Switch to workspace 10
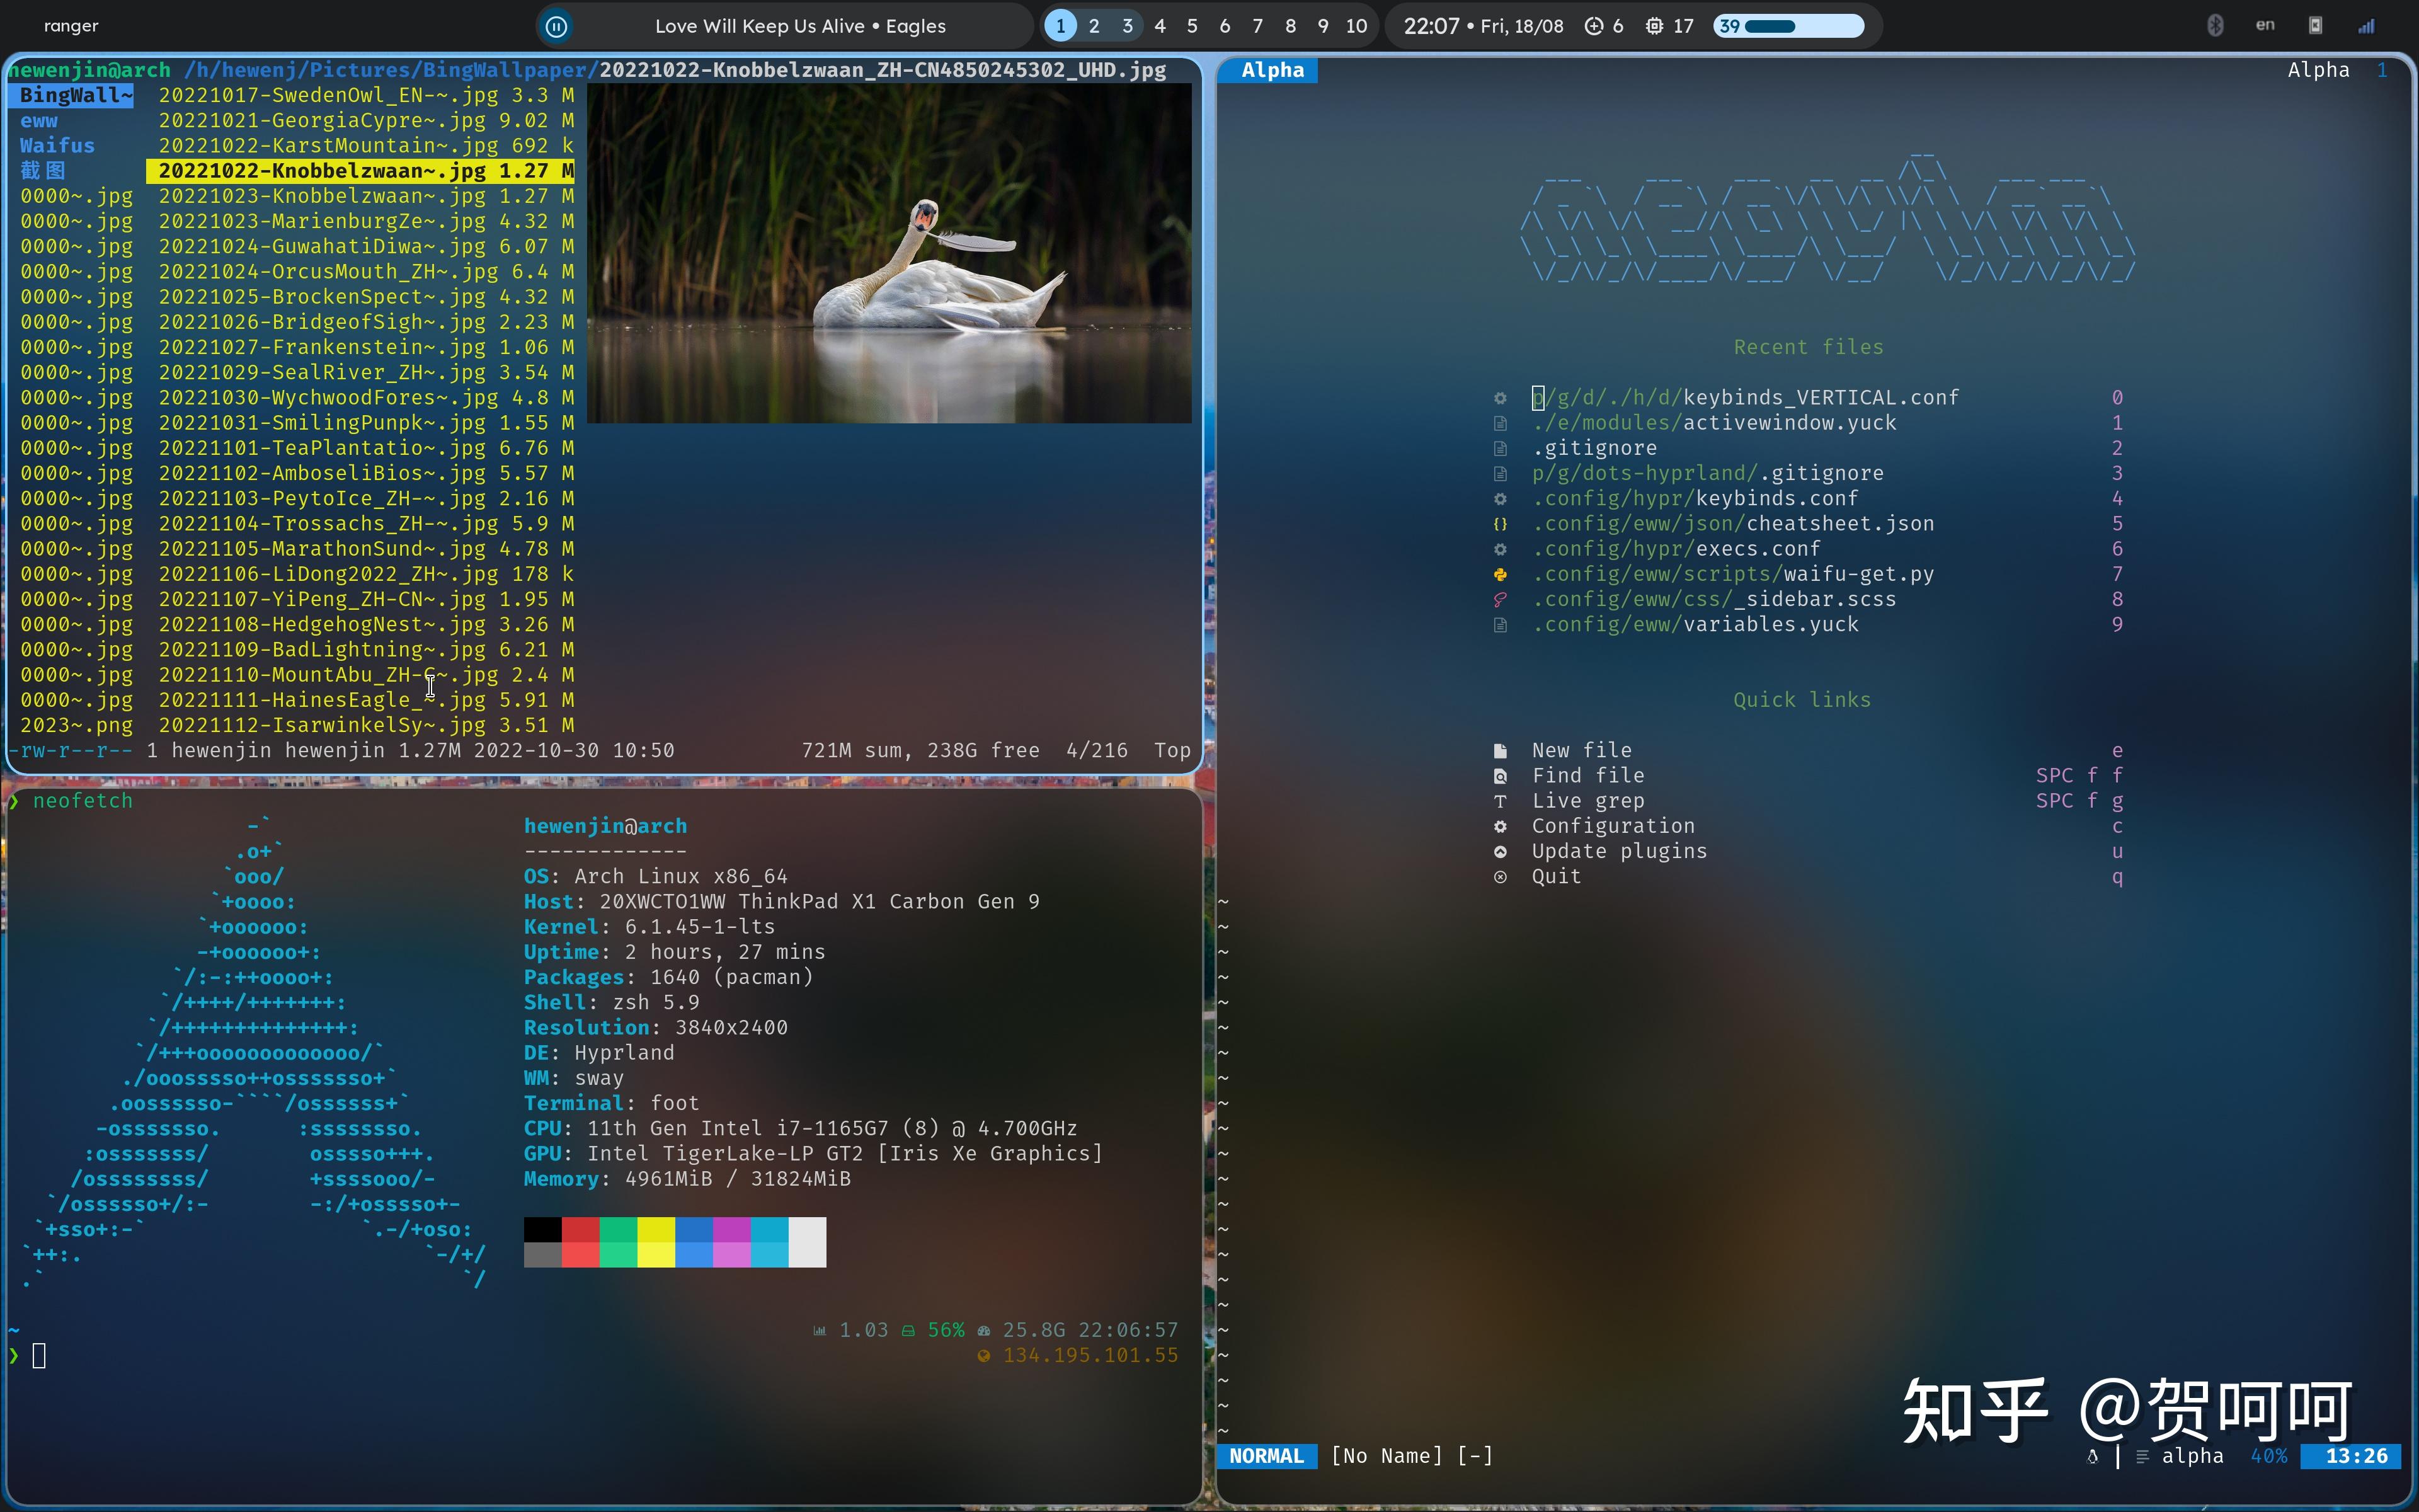Viewport: 2419px width, 1512px height. point(1356,26)
